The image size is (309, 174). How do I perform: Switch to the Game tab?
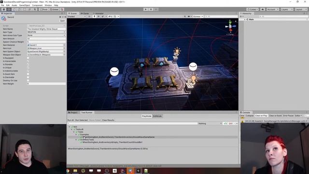click(85, 14)
